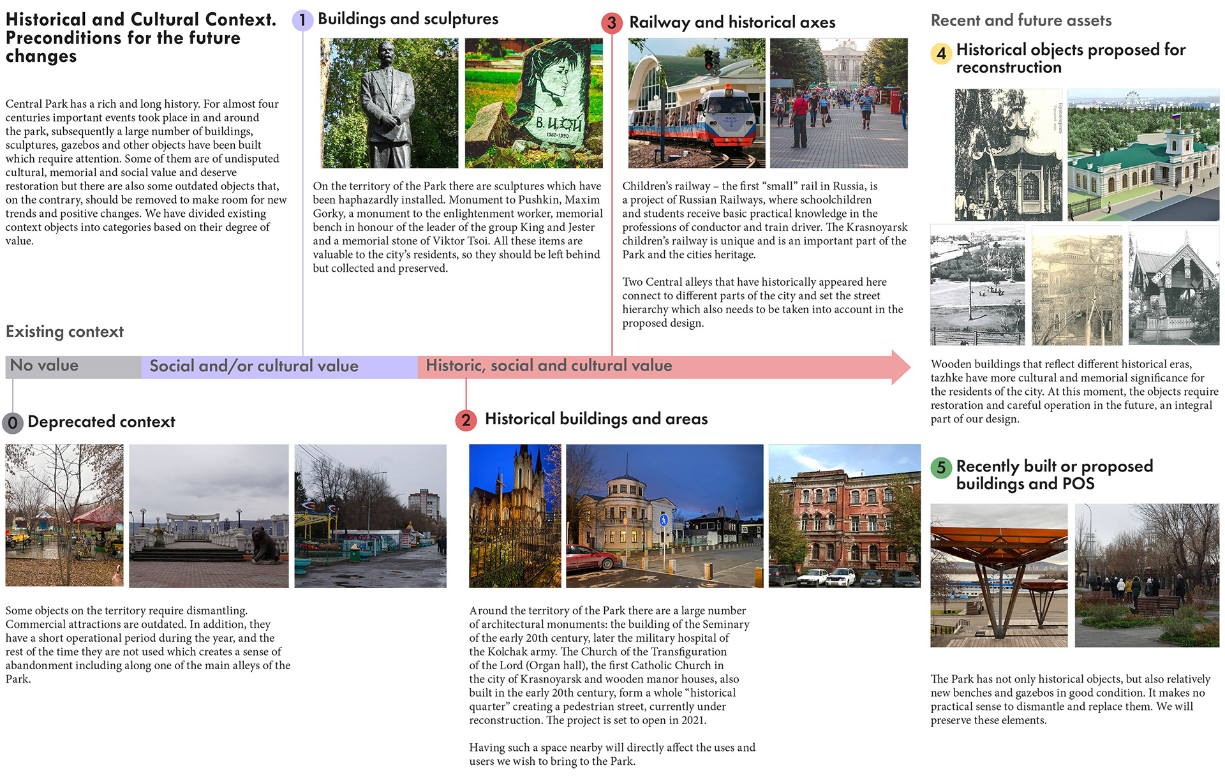Screen dimensions: 1225x777
Task: Click the red circle numbered 2
Action: tap(466, 420)
